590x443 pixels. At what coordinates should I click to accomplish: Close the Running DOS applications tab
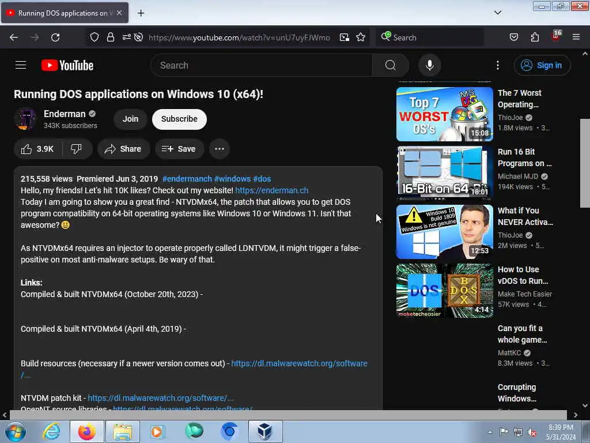tap(119, 13)
